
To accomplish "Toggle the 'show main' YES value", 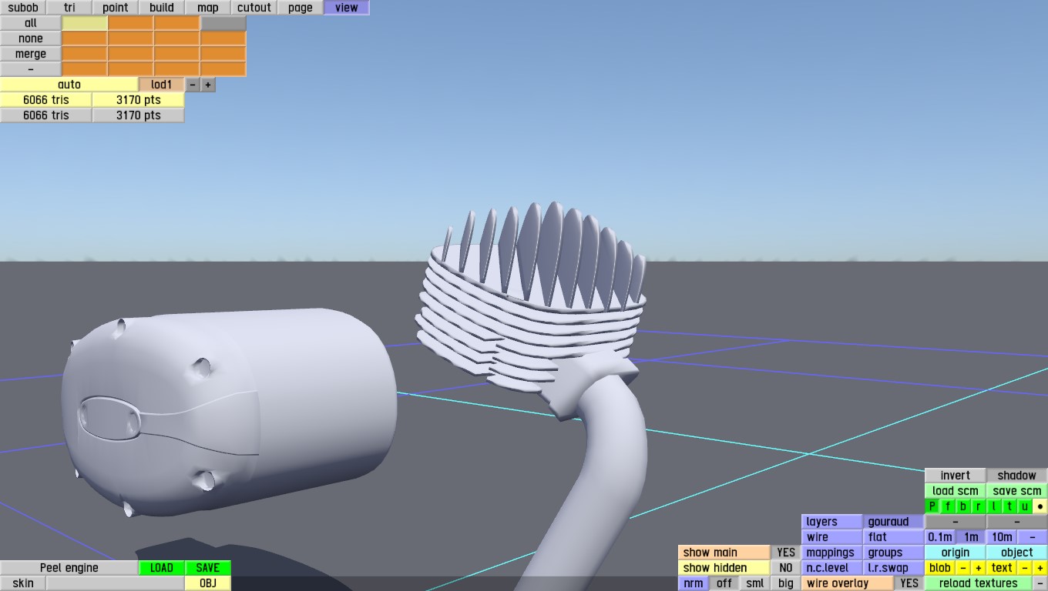I will [x=786, y=553].
